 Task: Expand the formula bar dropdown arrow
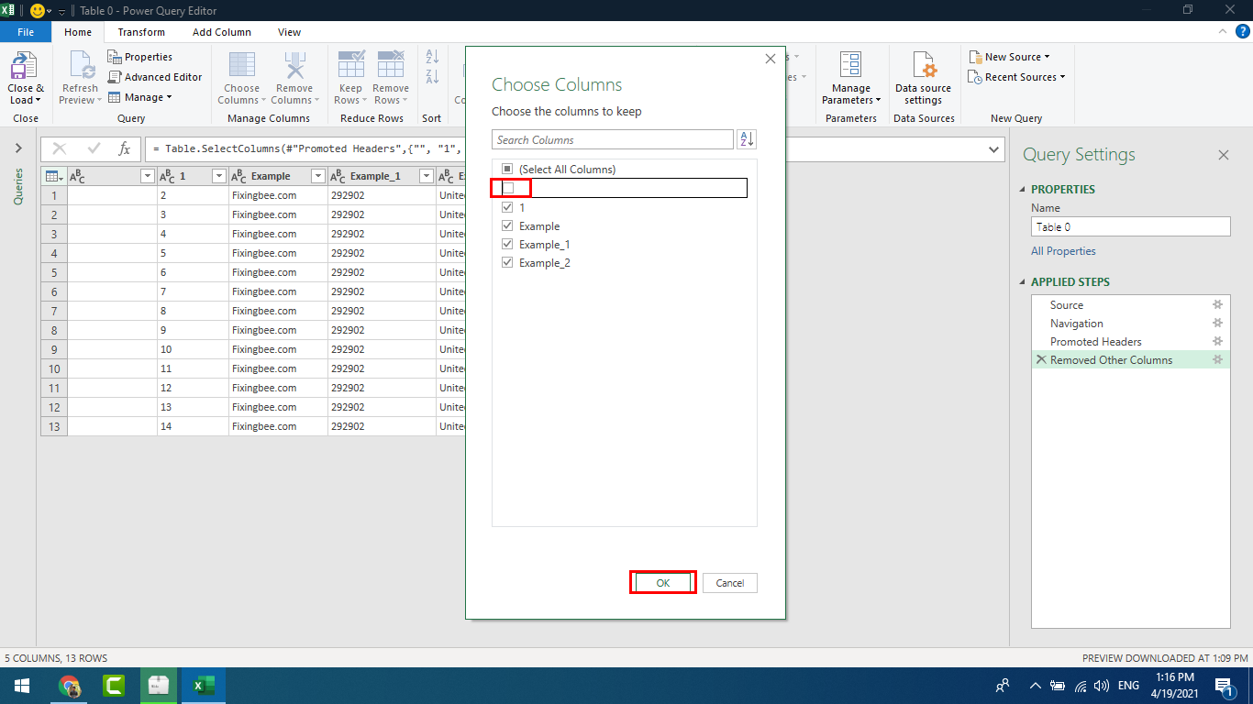point(994,149)
